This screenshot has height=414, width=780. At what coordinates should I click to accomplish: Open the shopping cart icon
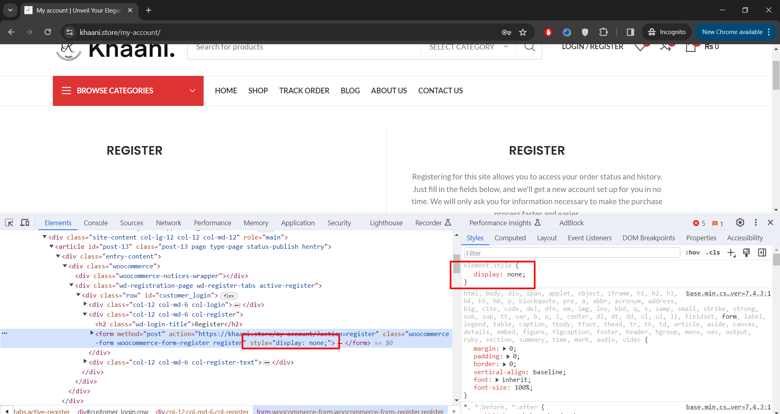tap(691, 47)
